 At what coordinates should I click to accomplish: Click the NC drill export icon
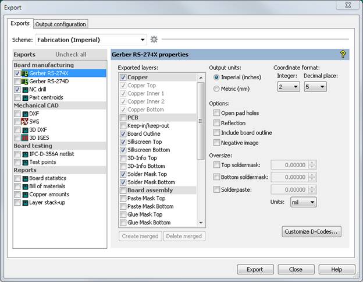coord(25,90)
